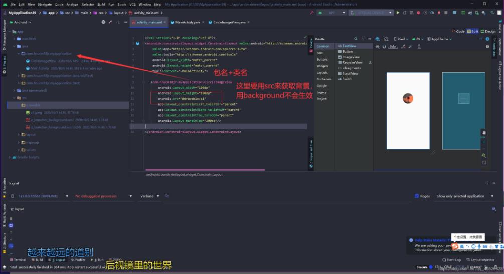Viewport: 504px width, 274px height.
Task: Open the Verbose log level dropdown
Action: coord(150,196)
